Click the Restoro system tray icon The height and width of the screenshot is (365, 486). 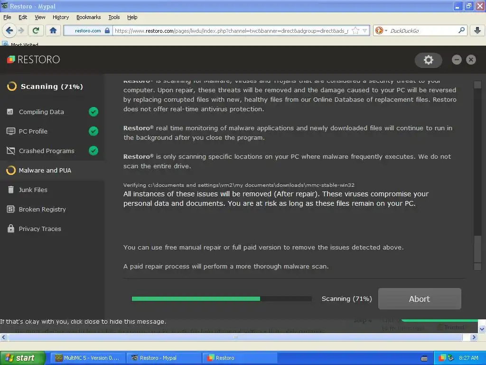coord(442,358)
